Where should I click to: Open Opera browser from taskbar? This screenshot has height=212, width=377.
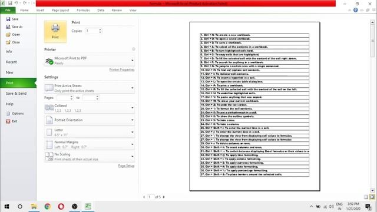pyautogui.click(x=61, y=207)
